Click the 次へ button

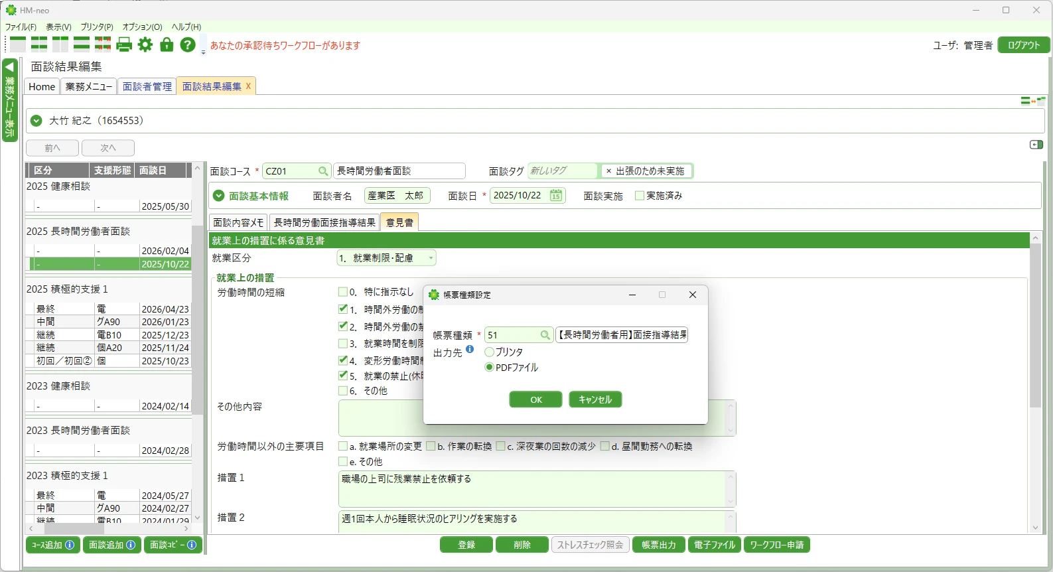108,148
